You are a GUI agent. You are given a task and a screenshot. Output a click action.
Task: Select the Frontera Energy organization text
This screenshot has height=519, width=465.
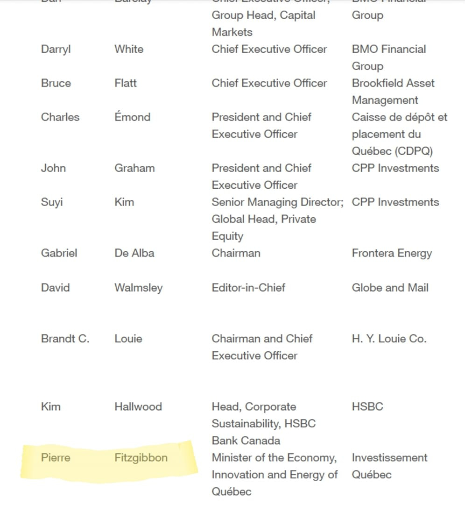(392, 253)
